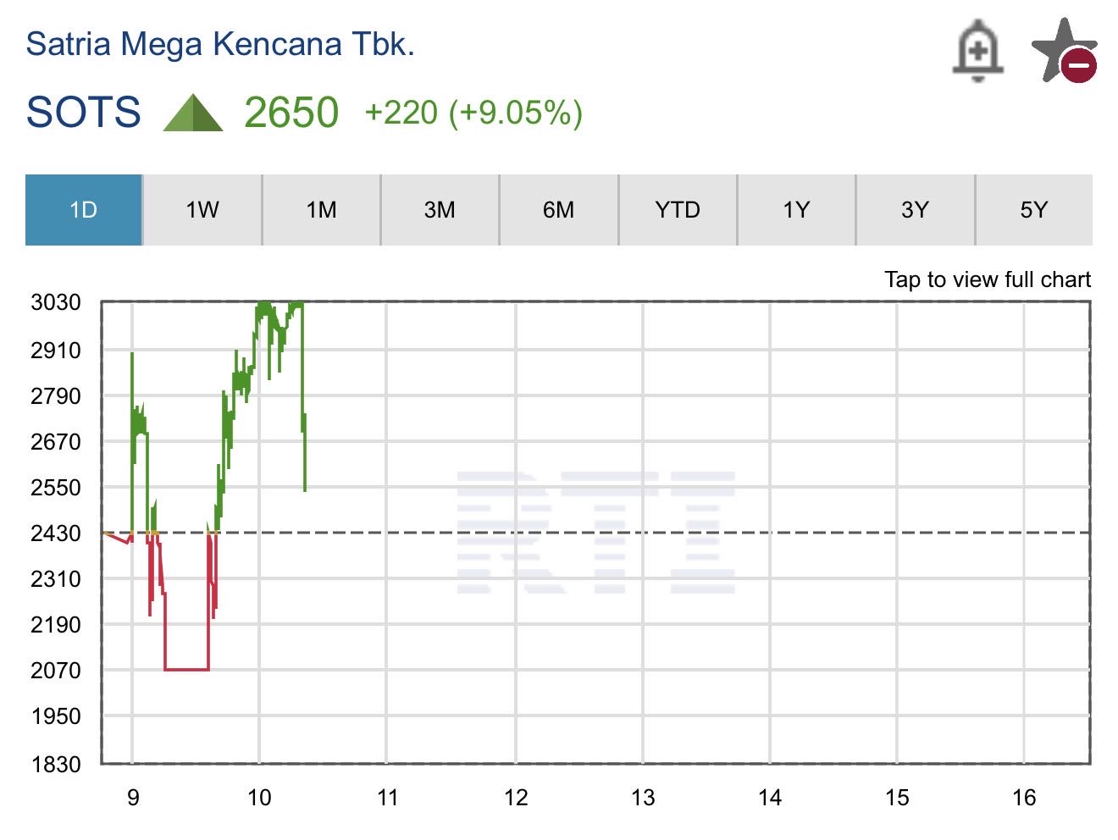Image resolution: width=1118 pixels, height=840 pixels.
Task: Select the 6M chart period
Action: coord(558,210)
